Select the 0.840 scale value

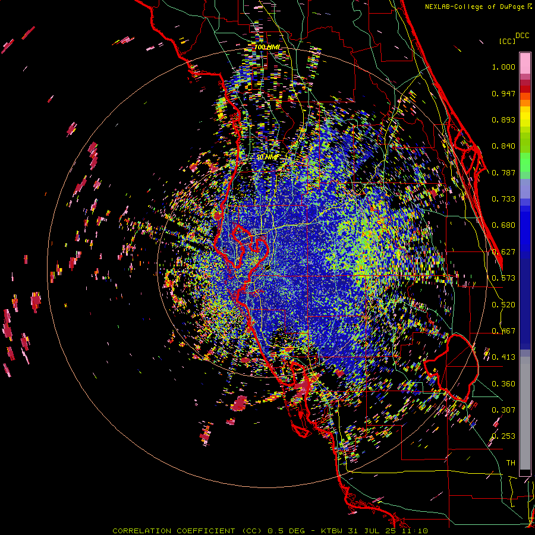tap(503, 146)
